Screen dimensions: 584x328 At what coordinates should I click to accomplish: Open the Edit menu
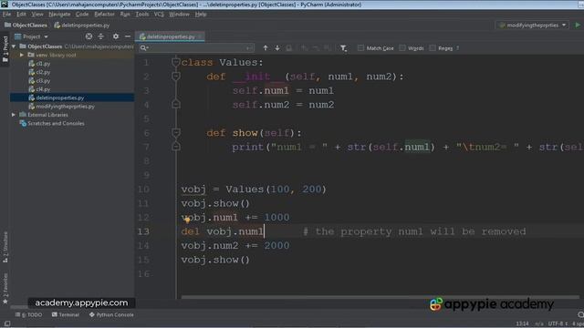click(x=21, y=15)
